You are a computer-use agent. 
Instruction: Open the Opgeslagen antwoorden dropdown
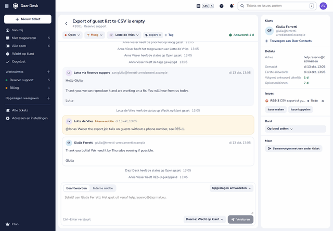click(231, 188)
